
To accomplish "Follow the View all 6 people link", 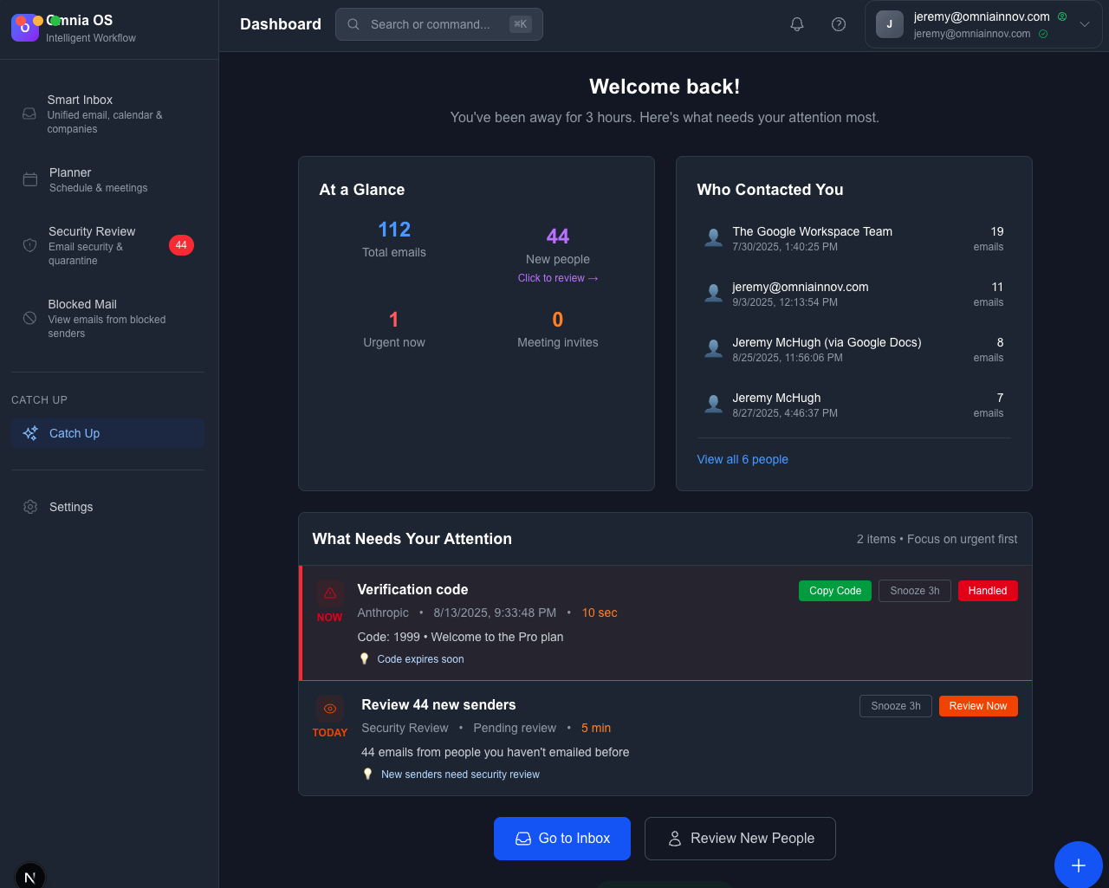I will pos(743,459).
